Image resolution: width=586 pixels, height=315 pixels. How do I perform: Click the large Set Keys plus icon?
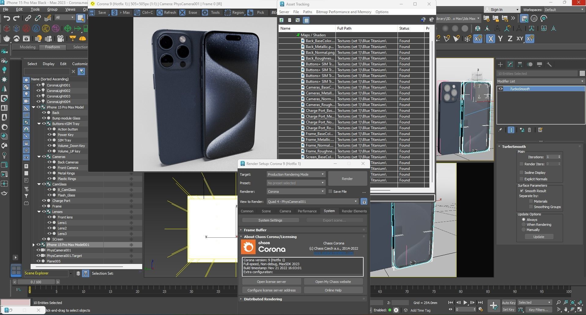(x=493, y=306)
